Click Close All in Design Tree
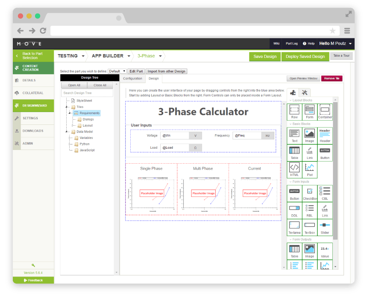 coord(100,85)
